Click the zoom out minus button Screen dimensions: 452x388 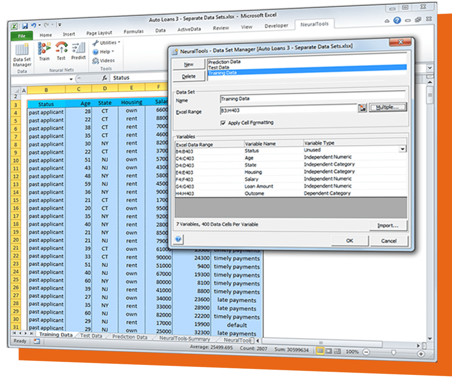tap(366, 352)
